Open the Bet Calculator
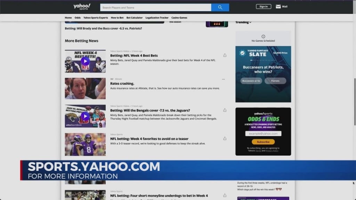Screen dimensions: 356x200 [135, 18]
